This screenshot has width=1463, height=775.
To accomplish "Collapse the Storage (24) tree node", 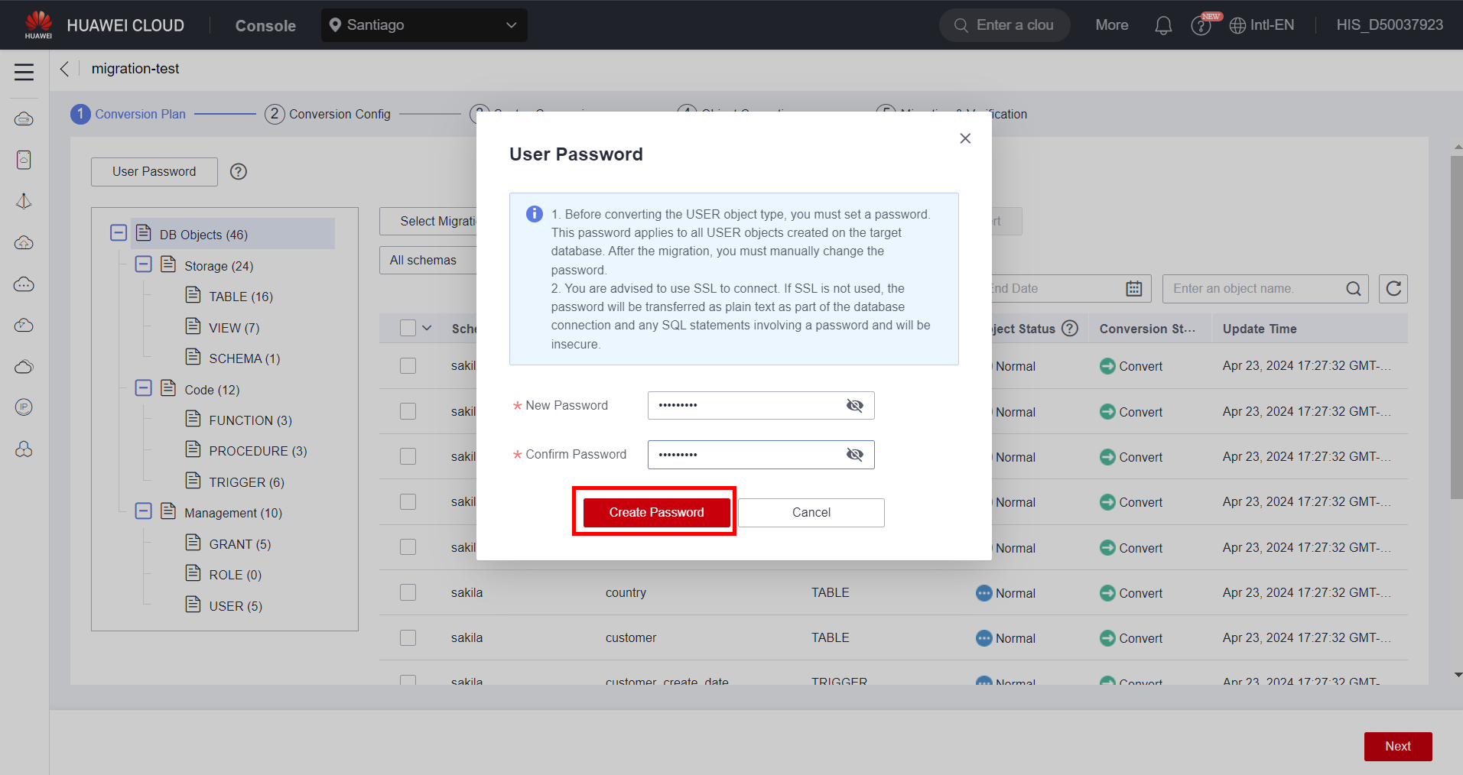I will [143, 265].
